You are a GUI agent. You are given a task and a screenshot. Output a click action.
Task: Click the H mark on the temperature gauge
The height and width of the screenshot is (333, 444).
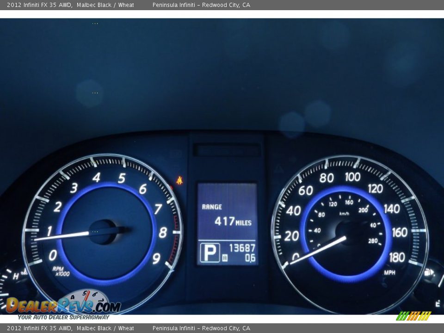[16, 276]
